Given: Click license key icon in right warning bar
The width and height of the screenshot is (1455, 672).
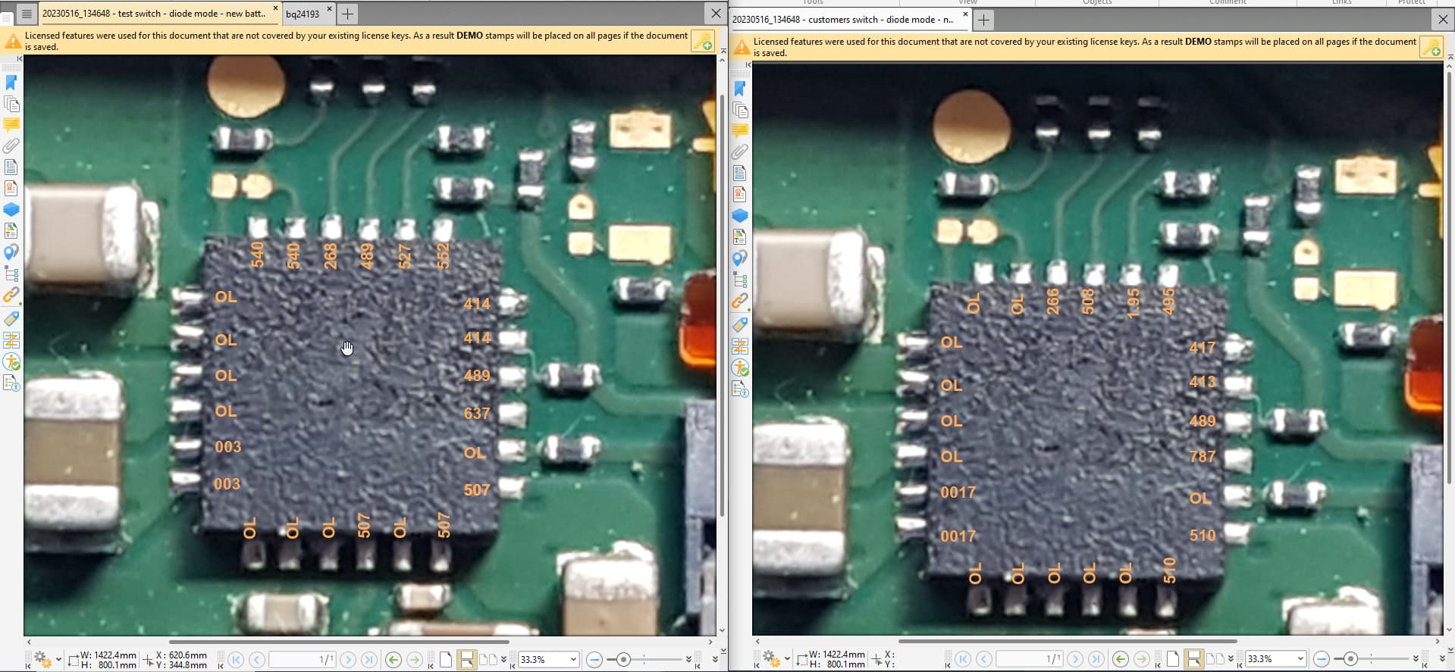Looking at the screenshot, I should 1431,47.
